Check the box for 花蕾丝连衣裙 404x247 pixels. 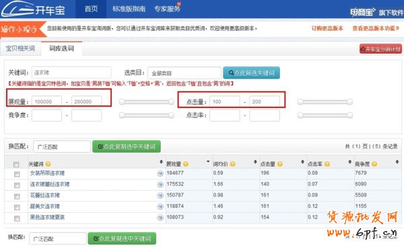17,197
